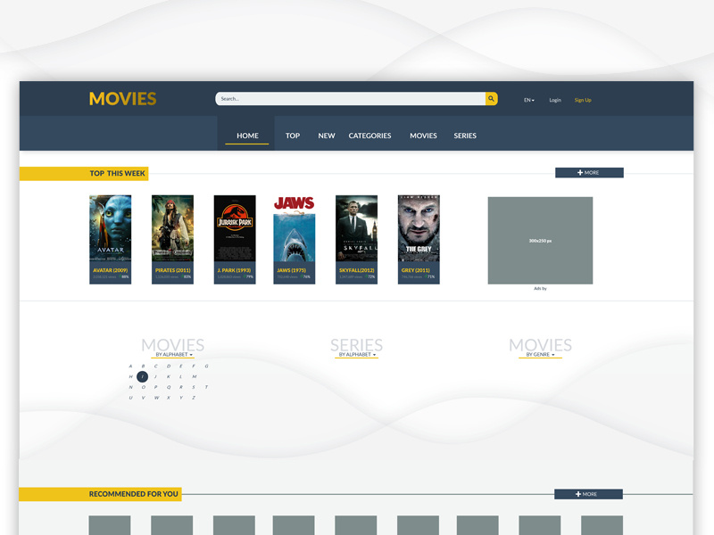Select letter E in movies alphabet
This screenshot has height=535, width=714.
click(181, 366)
